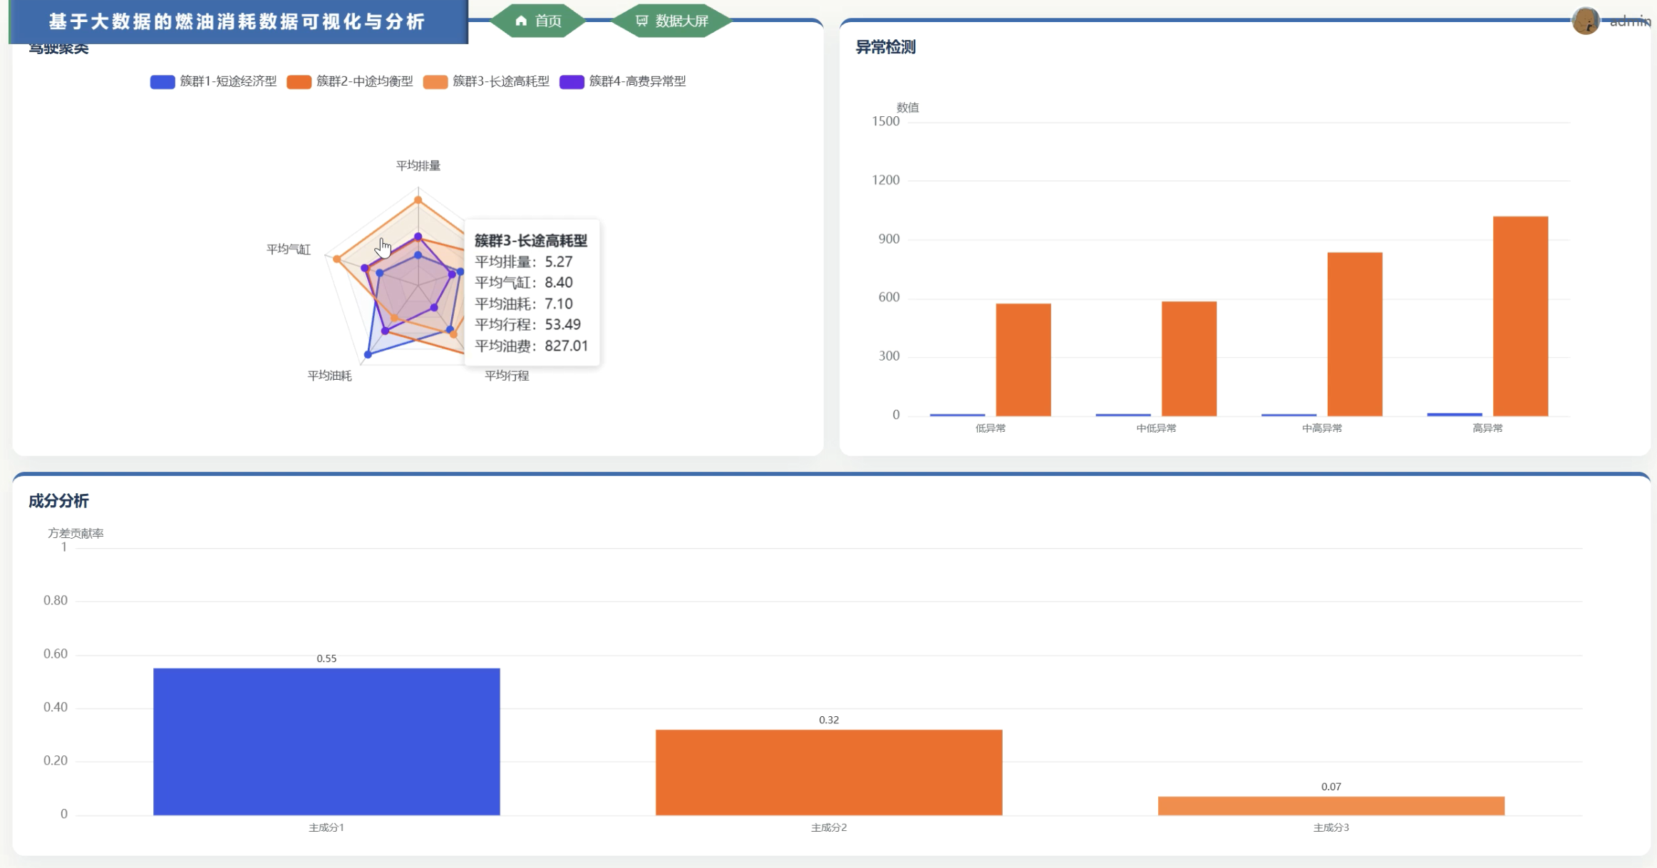The height and width of the screenshot is (868, 1657).
Task: Click the 0.55 value label
Action: click(x=326, y=658)
